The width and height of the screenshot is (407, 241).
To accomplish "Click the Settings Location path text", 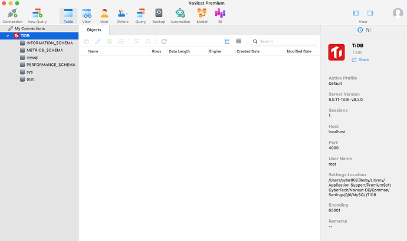I will click(360, 187).
